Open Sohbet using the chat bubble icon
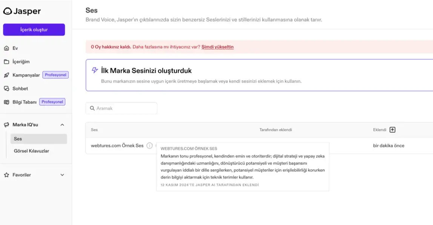433x225 pixels. (x=6, y=89)
